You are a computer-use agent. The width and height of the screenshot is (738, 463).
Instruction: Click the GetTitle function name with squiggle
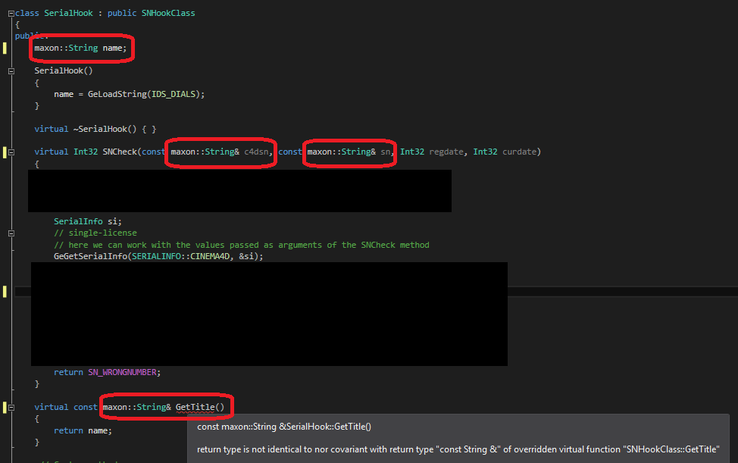pyautogui.click(x=195, y=408)
